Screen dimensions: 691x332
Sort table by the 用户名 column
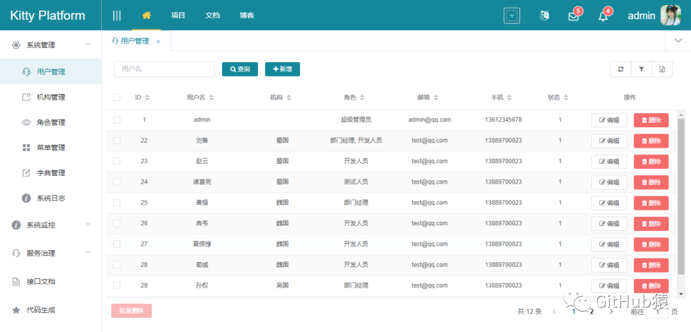211,98
